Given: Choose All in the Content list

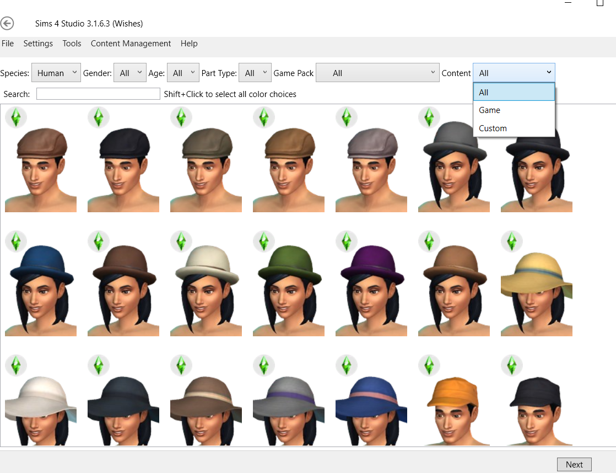Looking at the screenshot, I should click(x=514, y=93).
